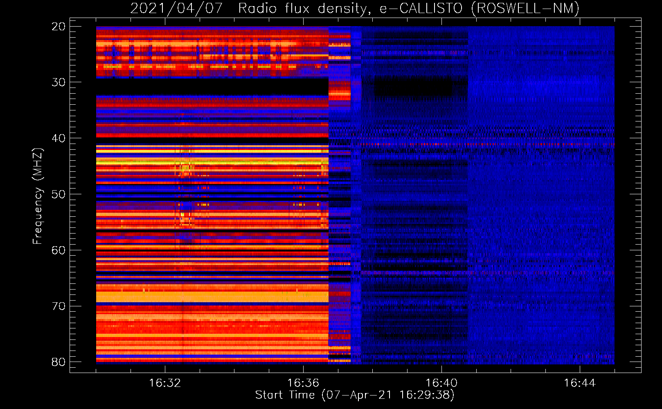Click the 30 MHz frequency tick label
The width and height of the screenshot is (662, 409).
59,82
